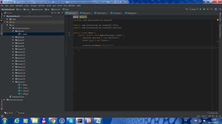
Task: Collapse the lesson5 package node
Action: (13, 31)
